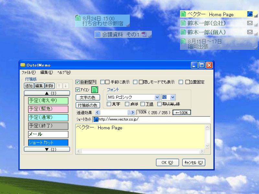Screen dimensions: 259x194
Task: Click the memo area's vertical scrollbar down arrow
Action: pyautogui.click(x=208, y=146)
